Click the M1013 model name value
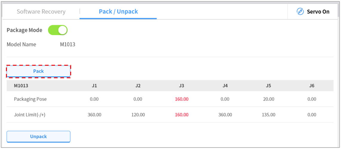The width and height of the screenshot is (341, 149). (x=68, y=44)
